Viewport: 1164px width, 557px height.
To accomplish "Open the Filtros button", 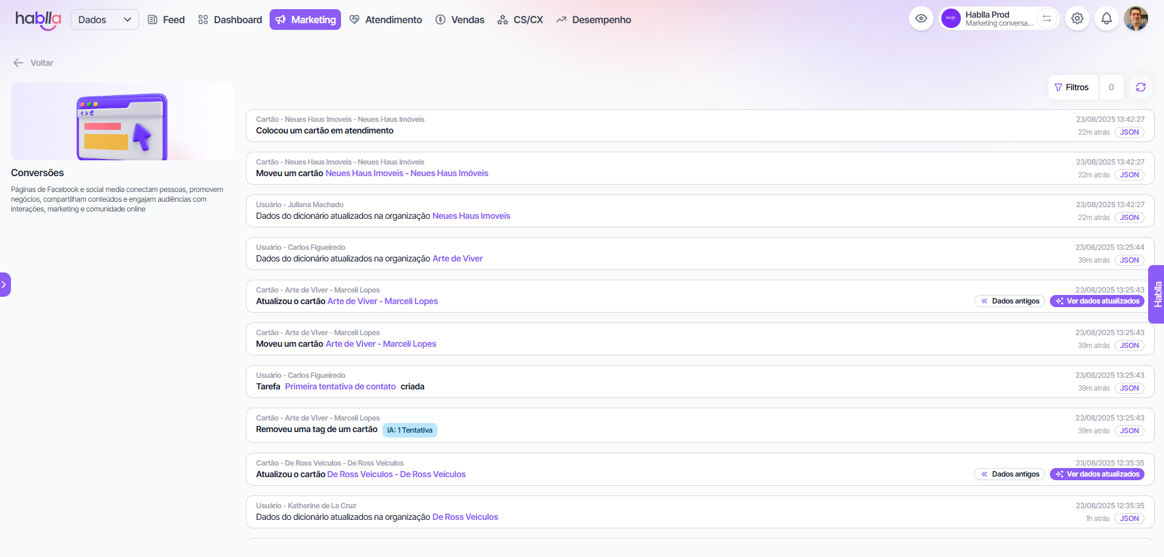I will 1072,87.
